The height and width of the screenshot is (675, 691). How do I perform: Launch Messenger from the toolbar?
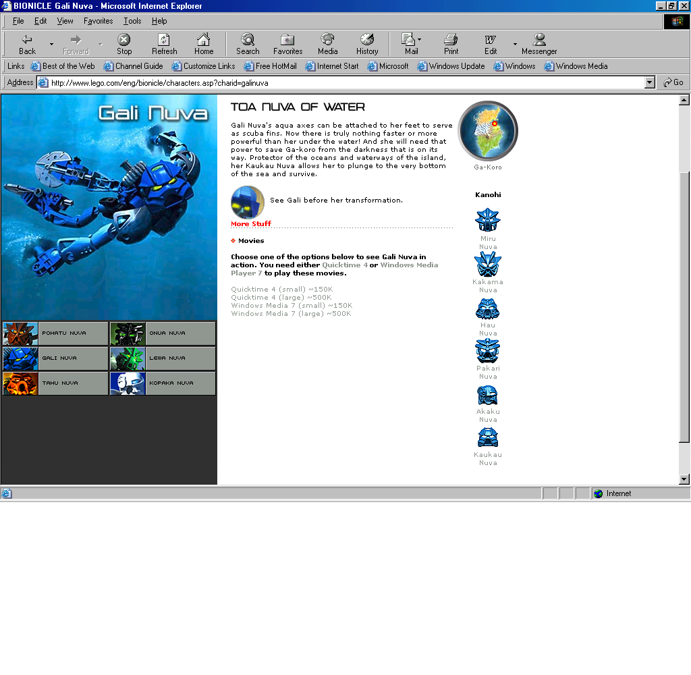click(539, 44)
